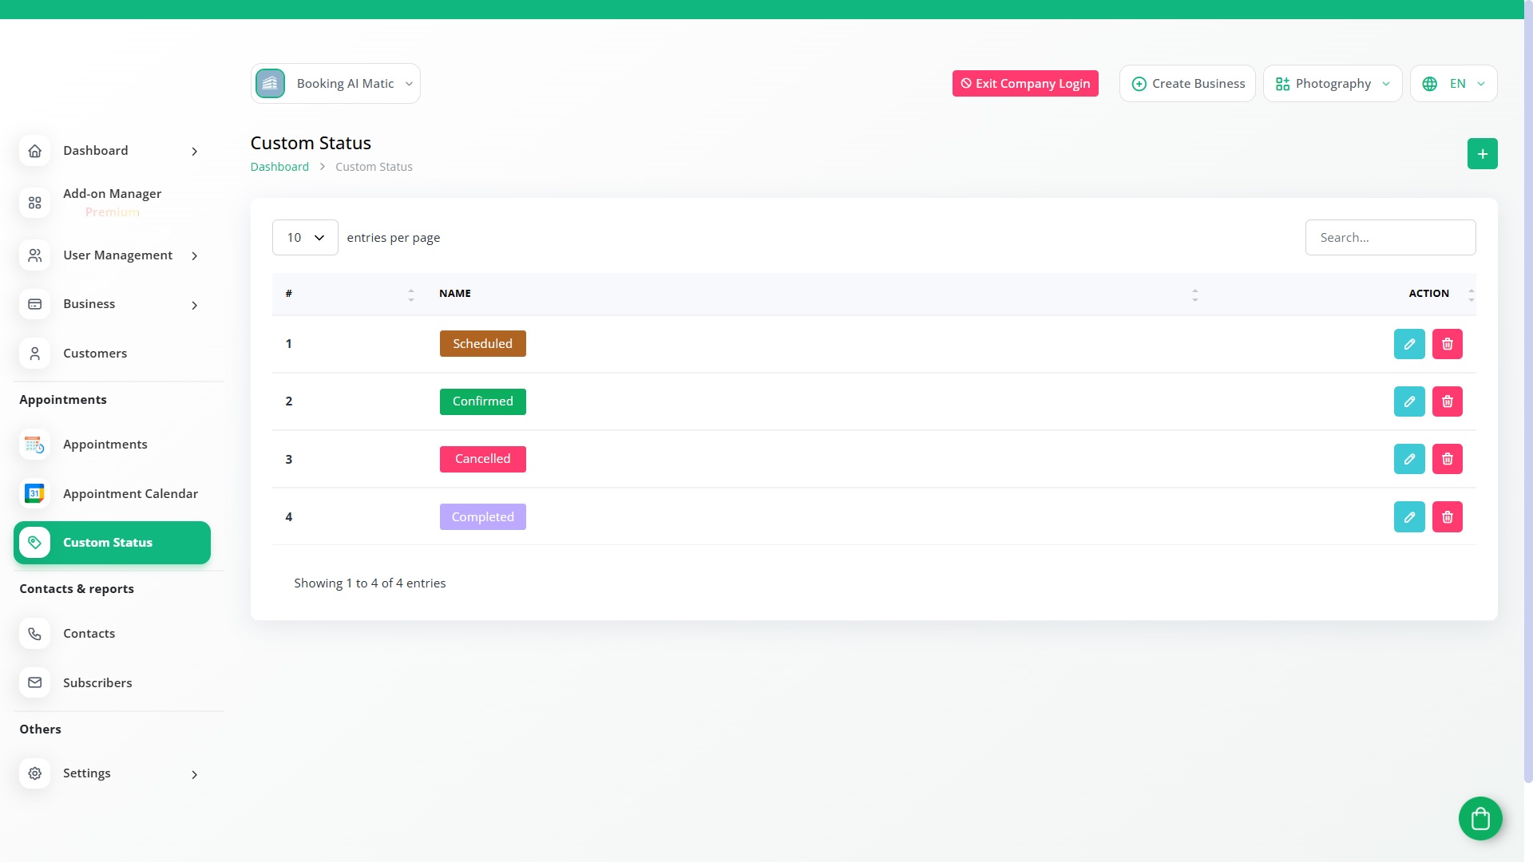This screenshot has height=862, width=1533.
Task: Click the edit pencil icon for Completed
Action: coord(1409,517)
